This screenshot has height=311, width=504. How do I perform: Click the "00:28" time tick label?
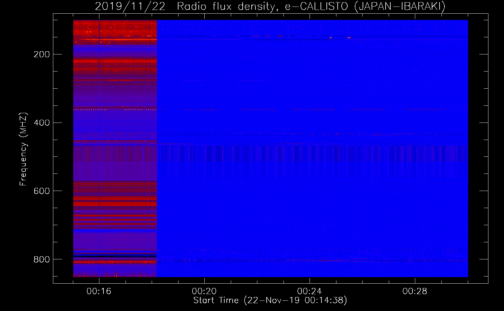(x=415, y=291)
